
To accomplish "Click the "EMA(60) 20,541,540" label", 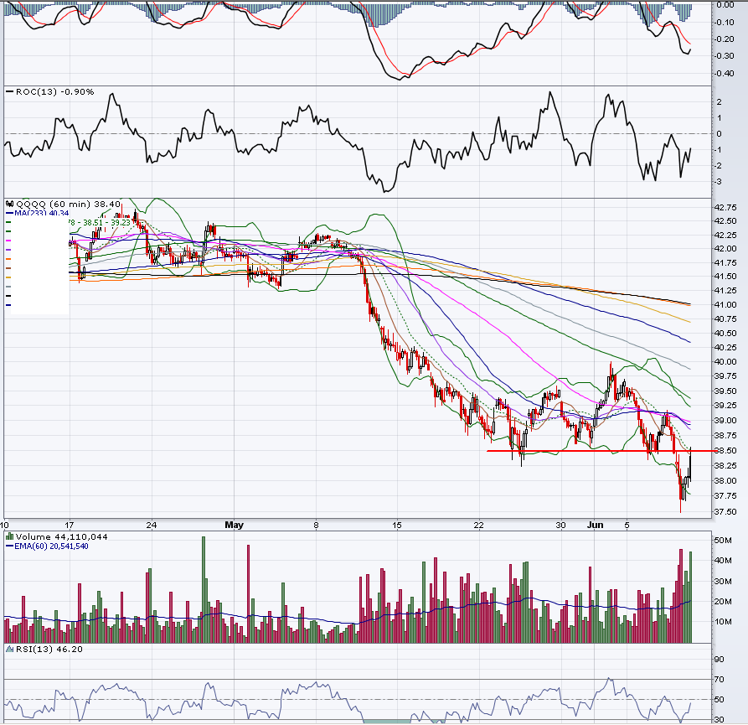I will (x=51, y=546).
